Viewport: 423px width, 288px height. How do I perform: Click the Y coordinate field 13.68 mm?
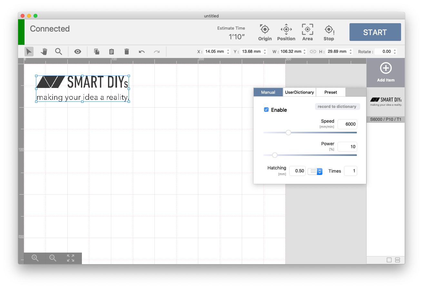pyautogui.click(x=251, y=52)
